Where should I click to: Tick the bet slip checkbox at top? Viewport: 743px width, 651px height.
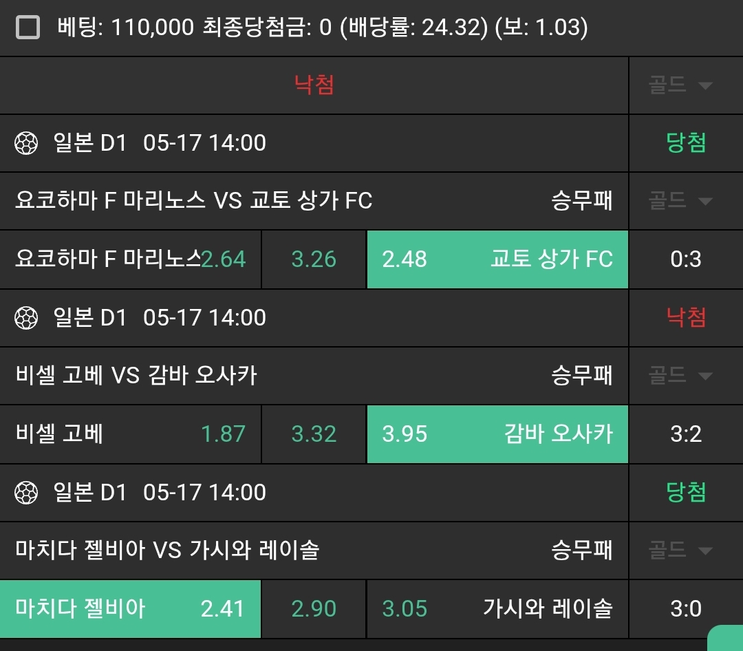28,28
